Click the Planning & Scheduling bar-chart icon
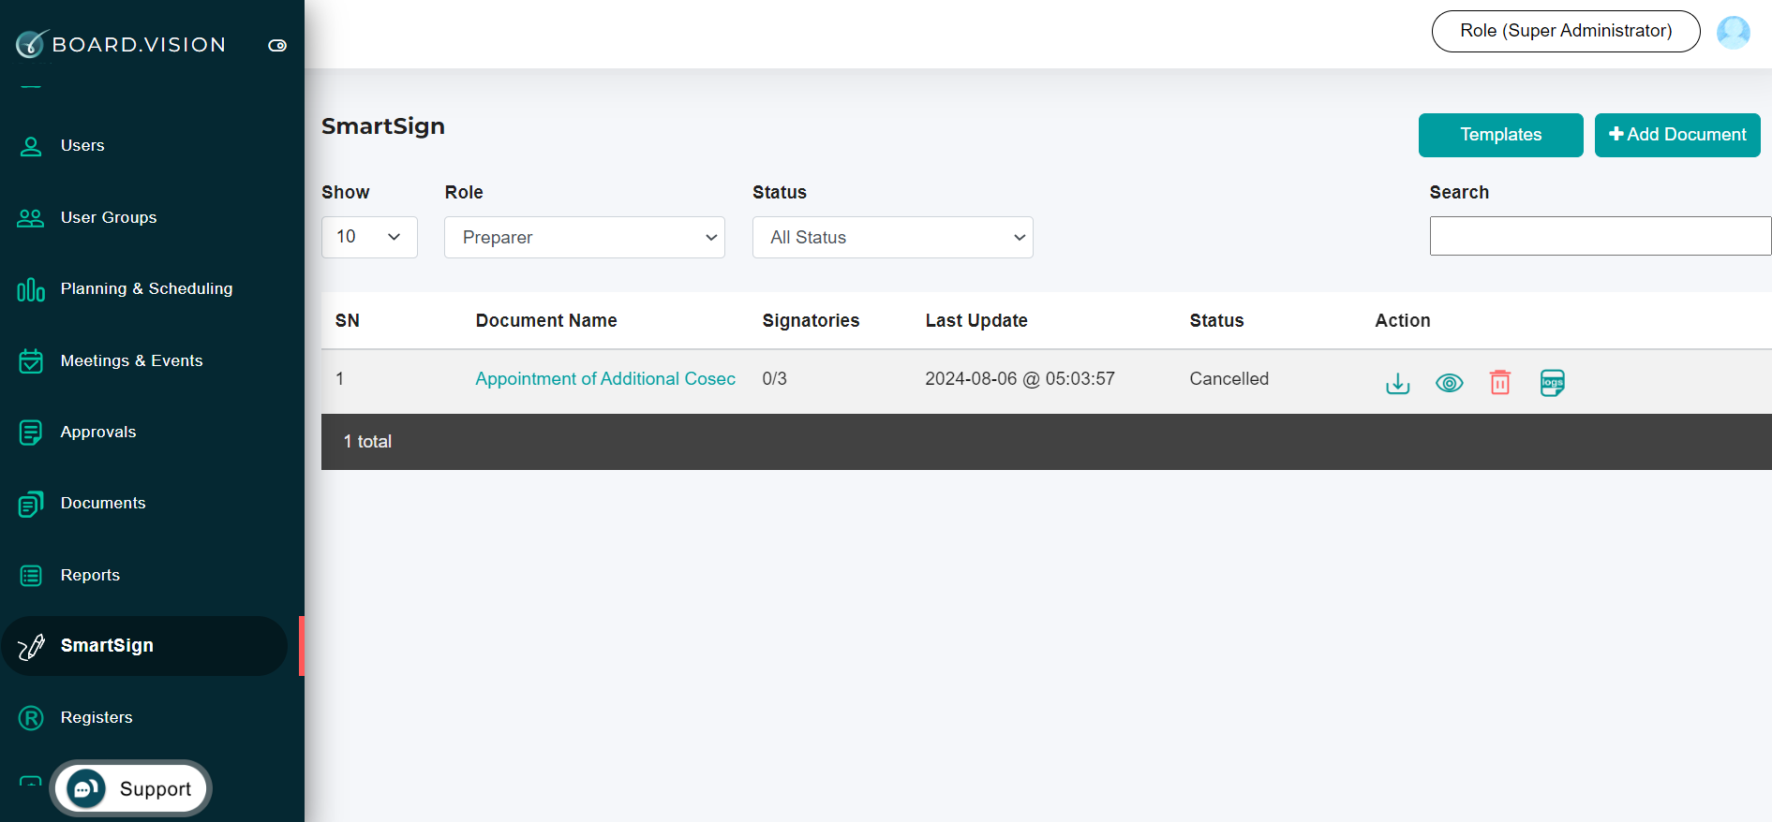Image resolution: width=1772 pixels, height=822 pixels. pos(31,289)
